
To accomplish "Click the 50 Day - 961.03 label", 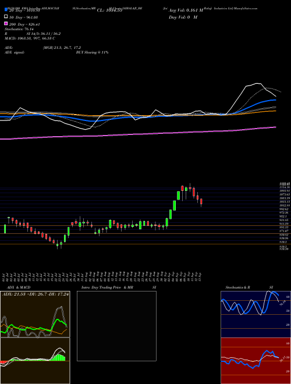I will pos(24,17).
